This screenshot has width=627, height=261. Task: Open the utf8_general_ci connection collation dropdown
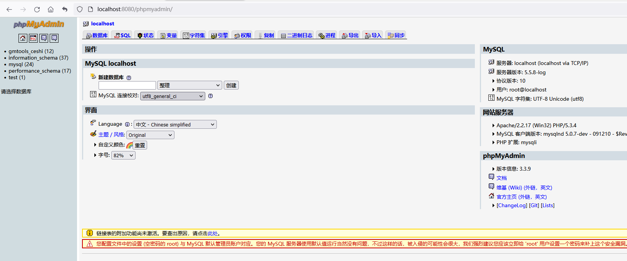tap(173, 96)
